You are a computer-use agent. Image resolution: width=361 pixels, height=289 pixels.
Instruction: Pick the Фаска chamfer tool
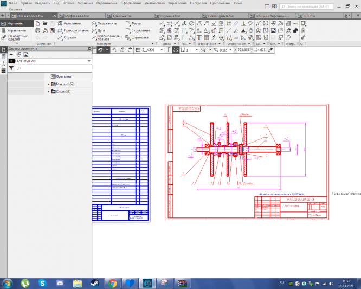(136, 24)
